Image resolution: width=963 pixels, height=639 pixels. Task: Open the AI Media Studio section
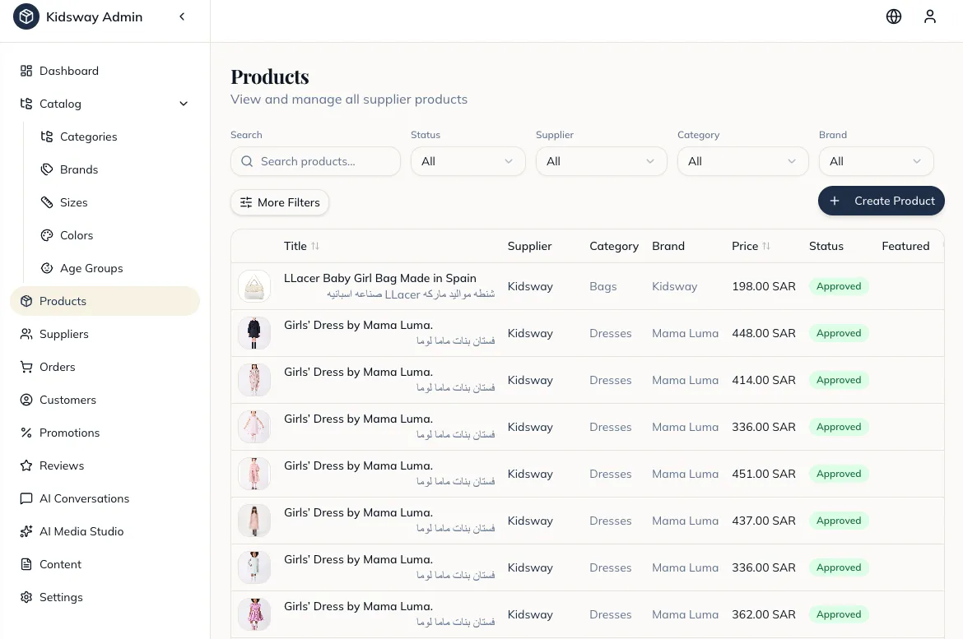click(81, 531)
